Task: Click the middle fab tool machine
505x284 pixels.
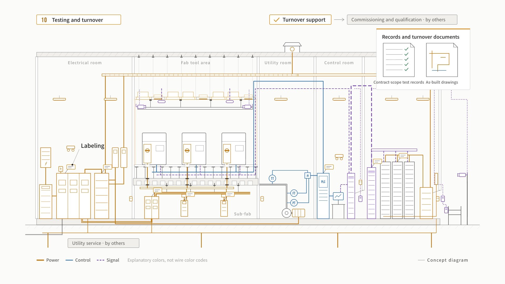Action: tap(194, 149)
